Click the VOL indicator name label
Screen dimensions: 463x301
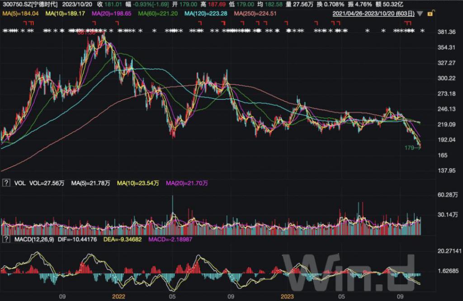19,183
